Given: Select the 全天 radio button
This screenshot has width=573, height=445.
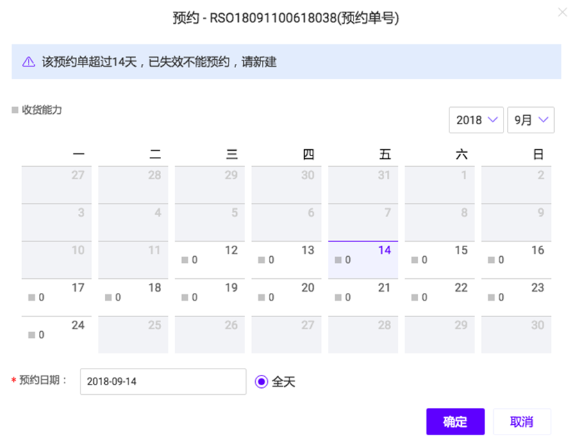Looking at the screenshot, I should coord(261,382).
